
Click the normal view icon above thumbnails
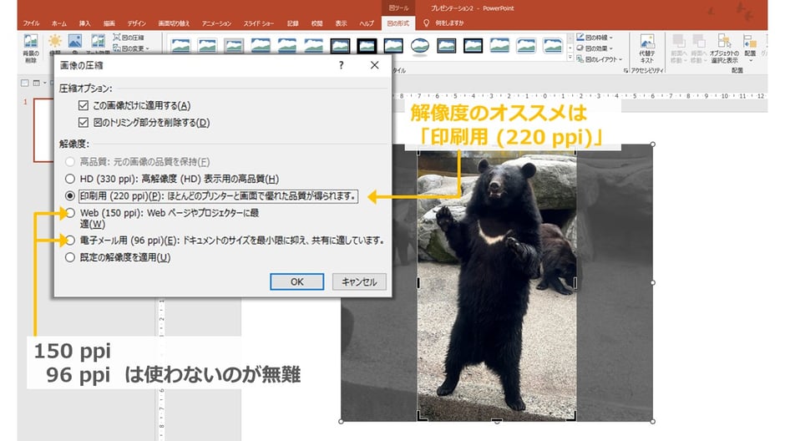pos(24,83)
